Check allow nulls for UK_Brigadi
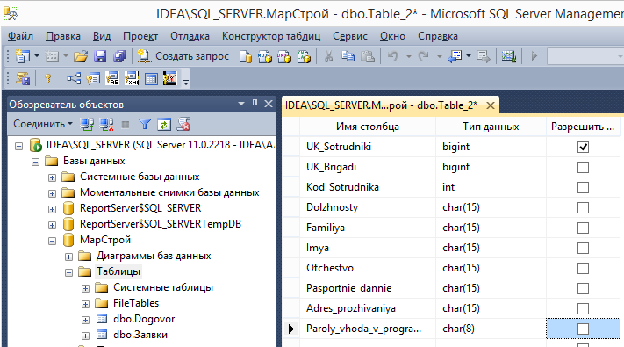Image resolution: width=624 pixels, height=347 pixels. coord(583,167)
